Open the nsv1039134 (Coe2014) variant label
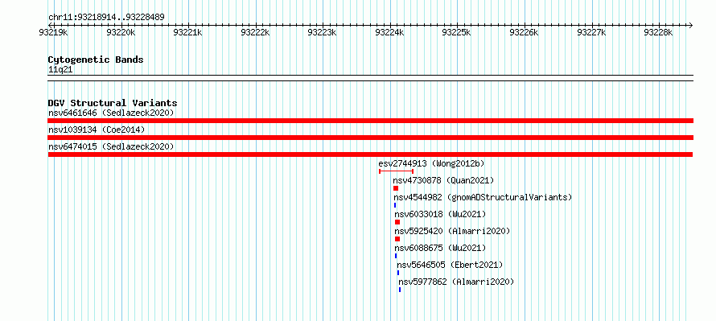Image resolution: width=716 pixels, height=321 pixels. coord(97,130)
